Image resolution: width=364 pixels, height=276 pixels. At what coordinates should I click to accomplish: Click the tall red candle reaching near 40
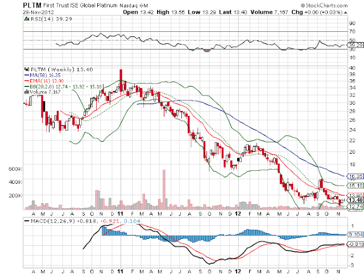tap(121, 81)
